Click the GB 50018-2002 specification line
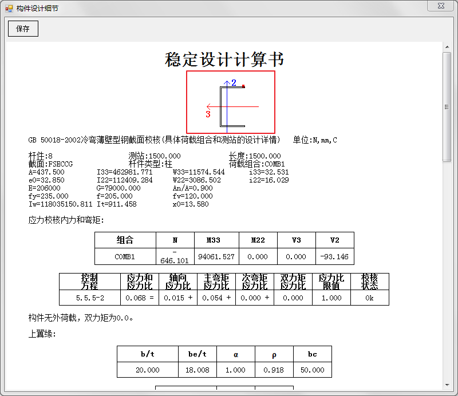 pos(154,140)
